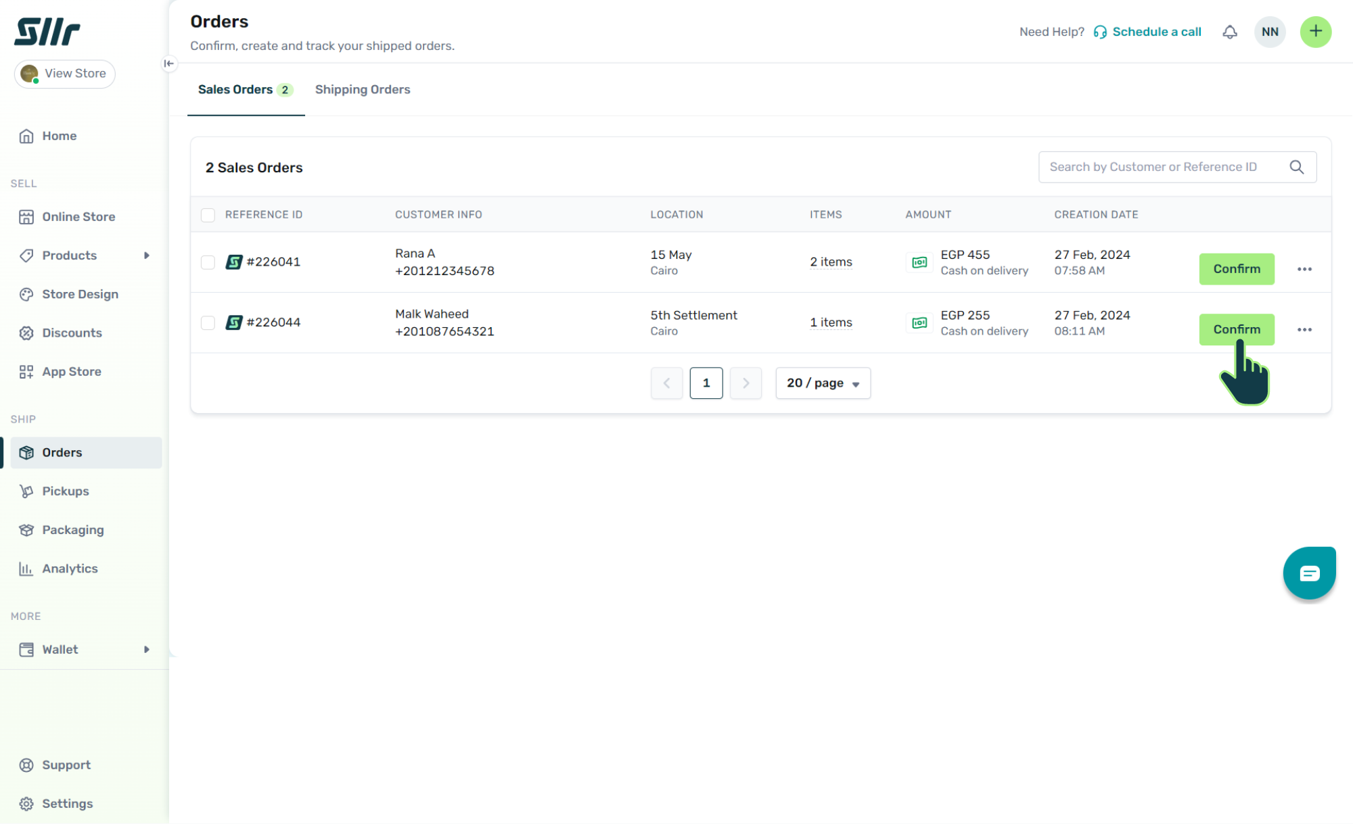Image resolution: width=1353 pixels, height=824 pixels.
Task: Switch to Shipping Orders tab
Action: tap(363, 90)
